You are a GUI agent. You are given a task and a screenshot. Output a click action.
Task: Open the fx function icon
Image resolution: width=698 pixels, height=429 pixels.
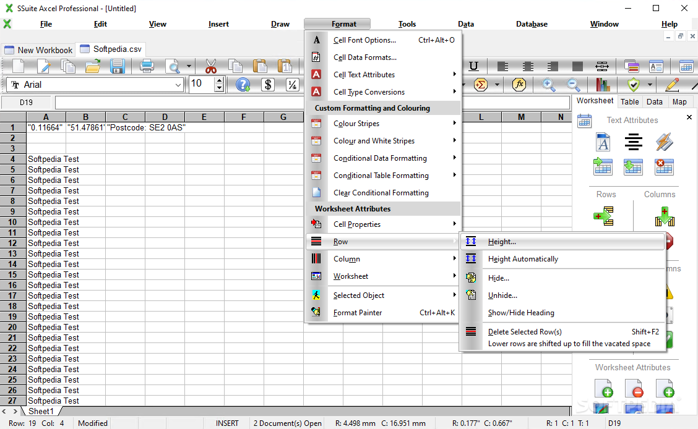click(519, 85)
